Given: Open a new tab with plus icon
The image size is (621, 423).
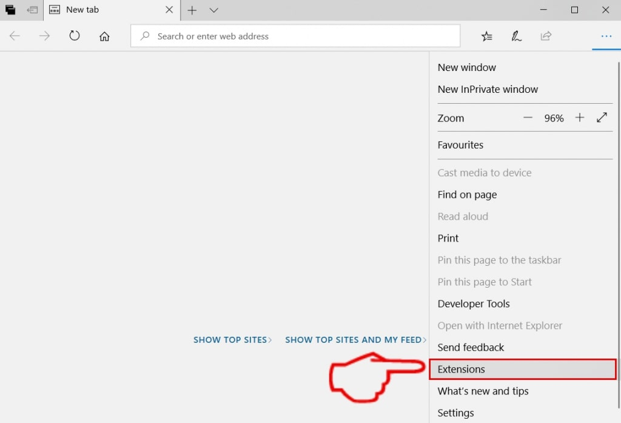Looking at the screenshot, I should pos(192,10).
